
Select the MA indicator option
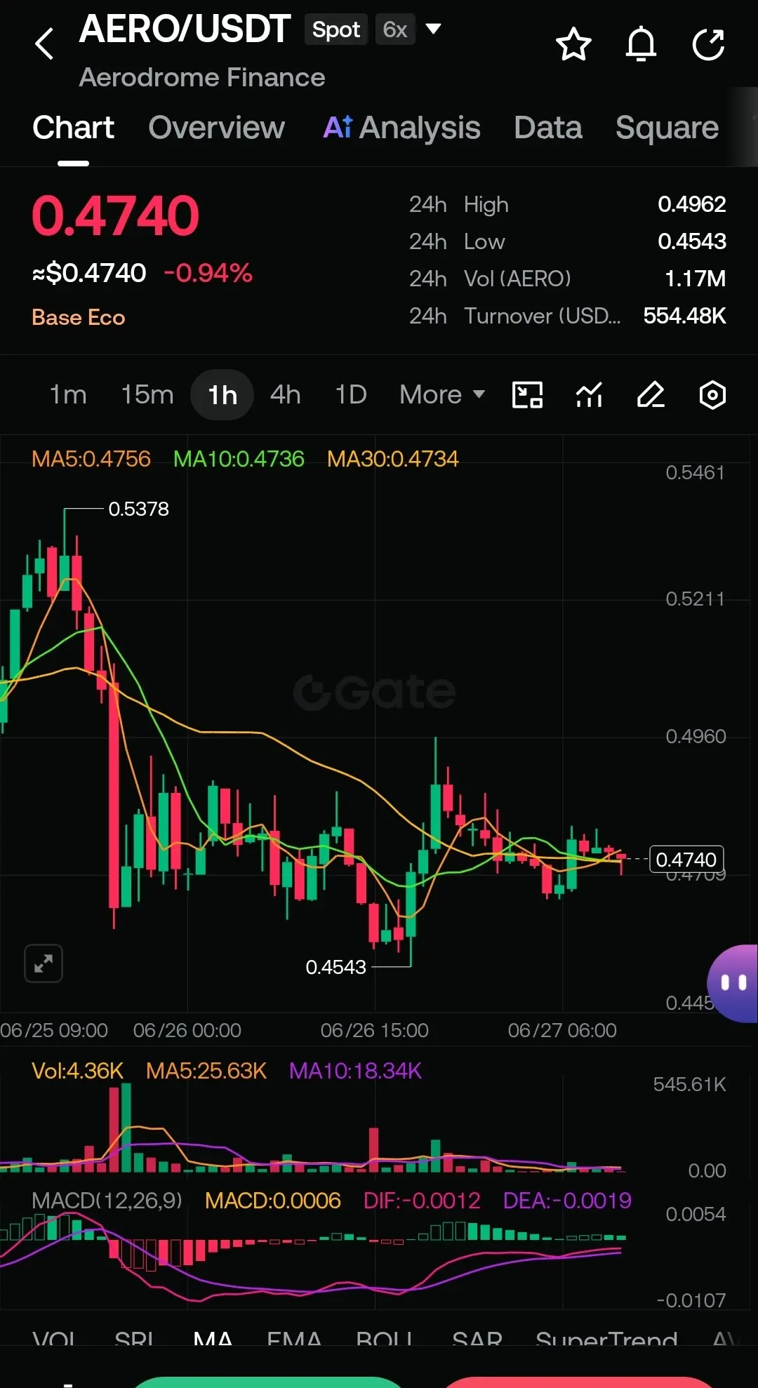[213, 1339]
